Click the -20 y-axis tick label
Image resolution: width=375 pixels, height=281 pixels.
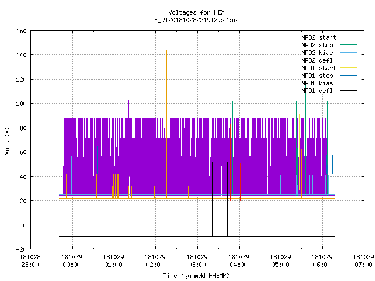tap(21, 249)
